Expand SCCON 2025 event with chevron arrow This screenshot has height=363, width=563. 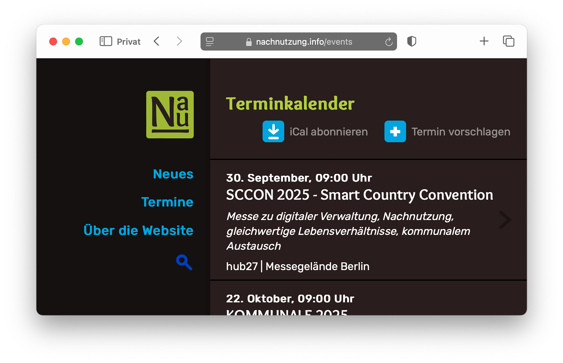pos(505,220)
